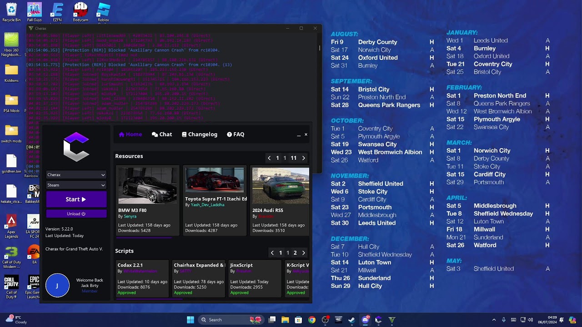Go to next Scripts page
The width and height of the screenshot is (582, 327).
click(304, 253)
